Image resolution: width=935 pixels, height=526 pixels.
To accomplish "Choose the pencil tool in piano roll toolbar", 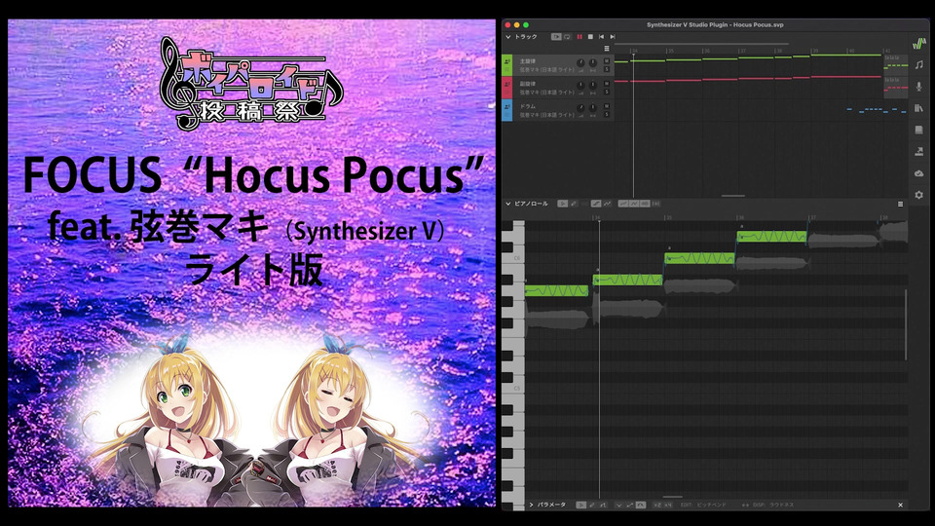I will click(574, 204).
